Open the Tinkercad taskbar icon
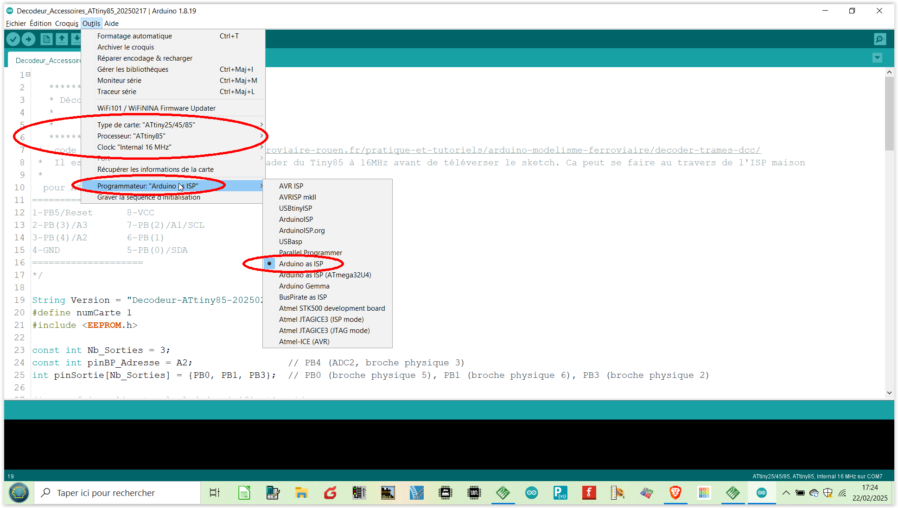The width and height of the screenshot is (898, 508). coord(704,493)
